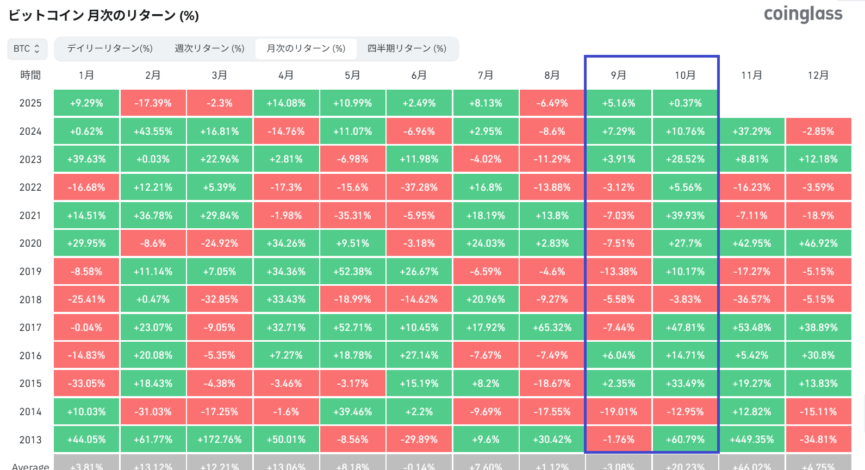Click the 2025 January +9.29% cell
This screenshot has height=470, width=865.
(86, 103)
